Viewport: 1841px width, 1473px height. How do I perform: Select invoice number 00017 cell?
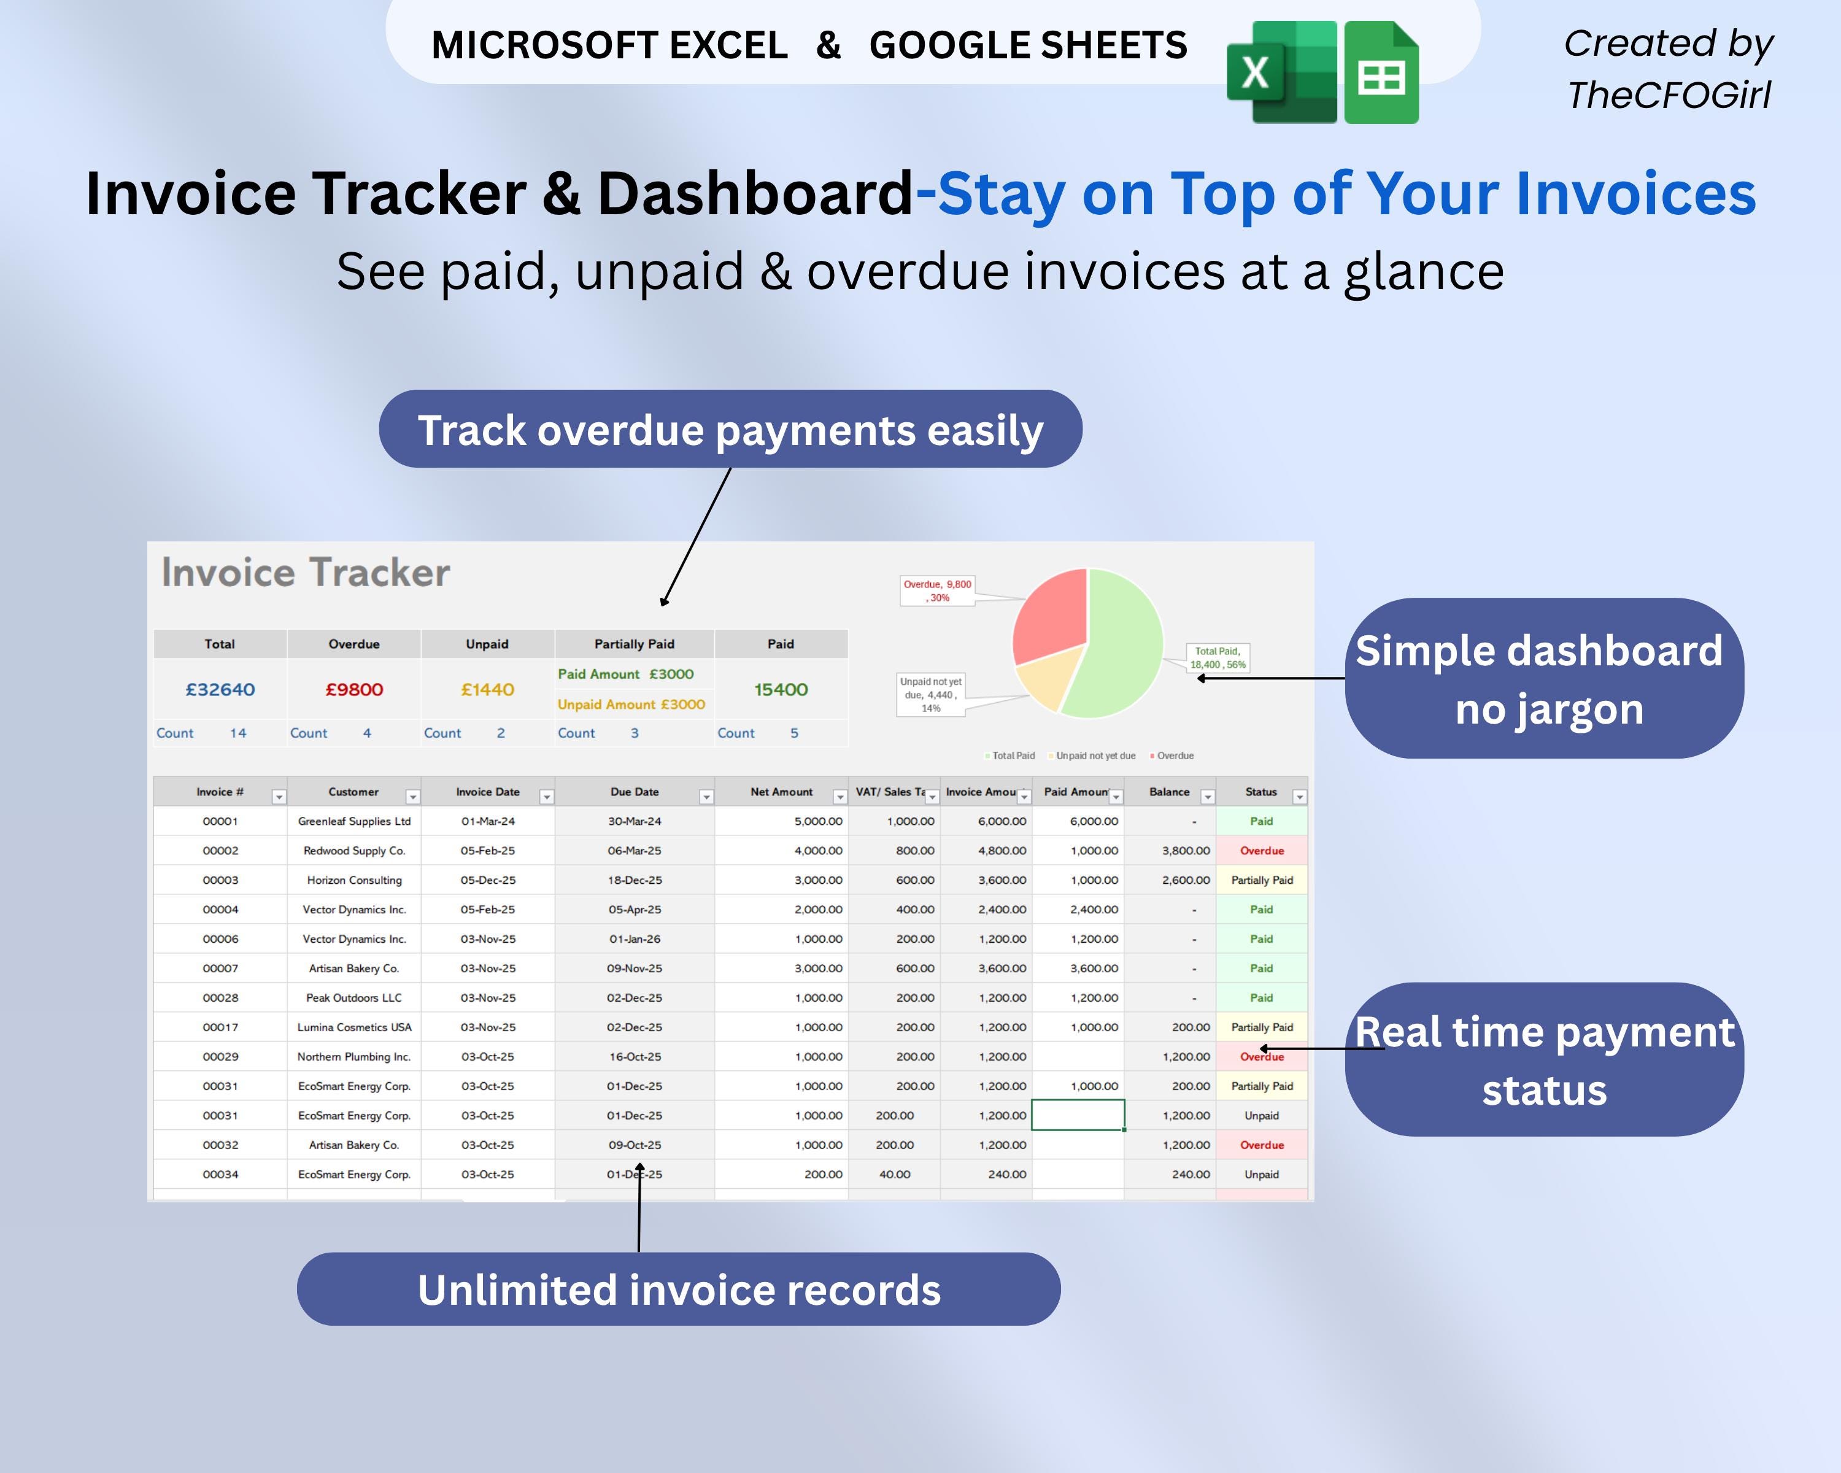click(220, 1027)
